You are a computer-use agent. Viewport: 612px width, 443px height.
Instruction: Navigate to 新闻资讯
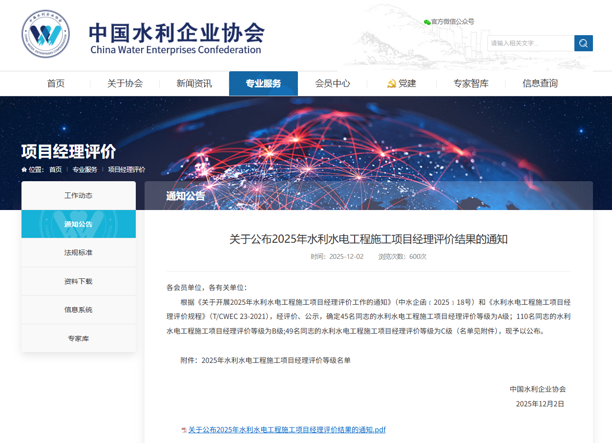pos(194,83)
